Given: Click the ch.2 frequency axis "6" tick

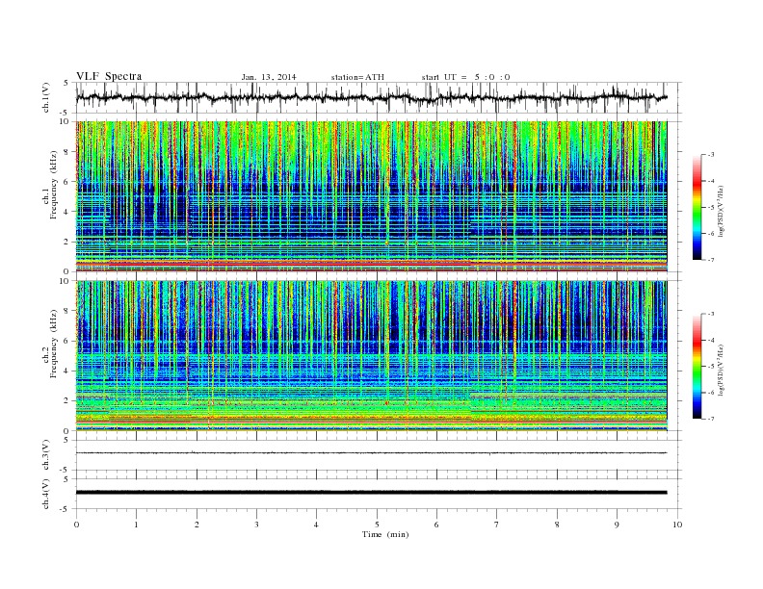Looking at the screenshot, I should click(67, 341).
